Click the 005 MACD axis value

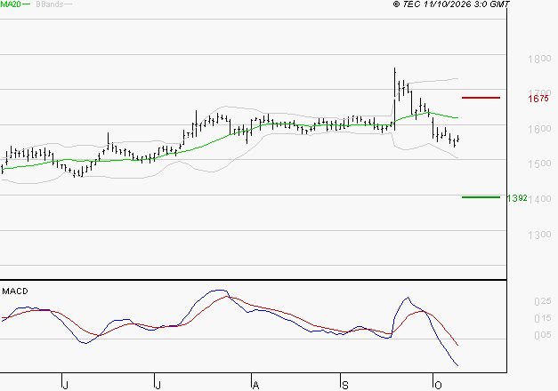tap(543, 335)
